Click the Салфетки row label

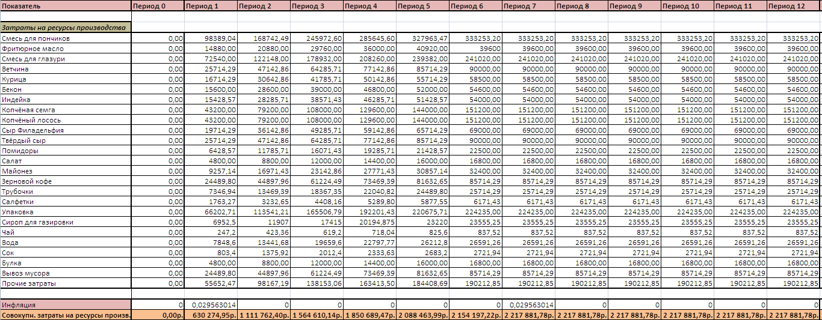click(x=66, y=202)
